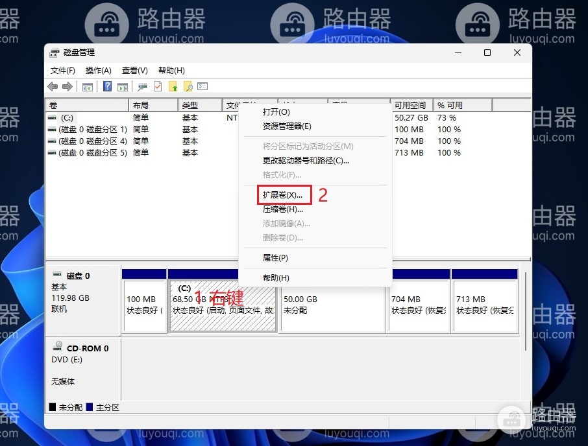This screenshot has width=588, height=446.
Task: Click the drive icon beside (C:) row
Action: point(52,117)
